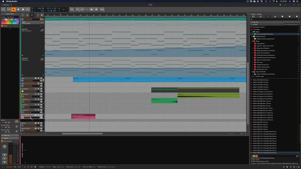This screenshot has width=301, height=169.
Task: Click the arranger horizontal scrollbar
Action: 82,133
